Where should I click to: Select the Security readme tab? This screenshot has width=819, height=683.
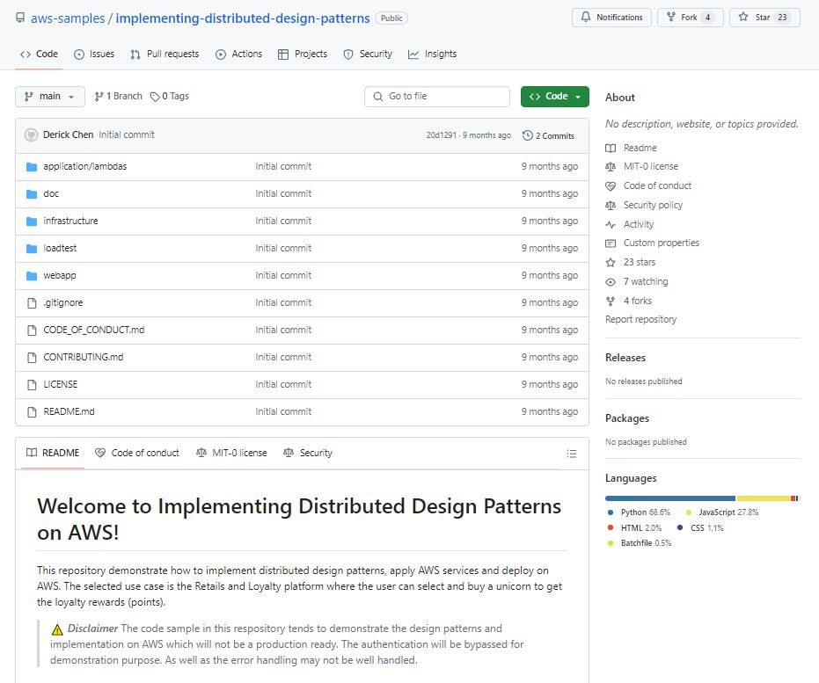308,453
